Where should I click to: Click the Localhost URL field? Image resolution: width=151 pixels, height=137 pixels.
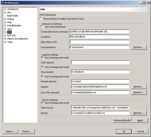(99, 37)
